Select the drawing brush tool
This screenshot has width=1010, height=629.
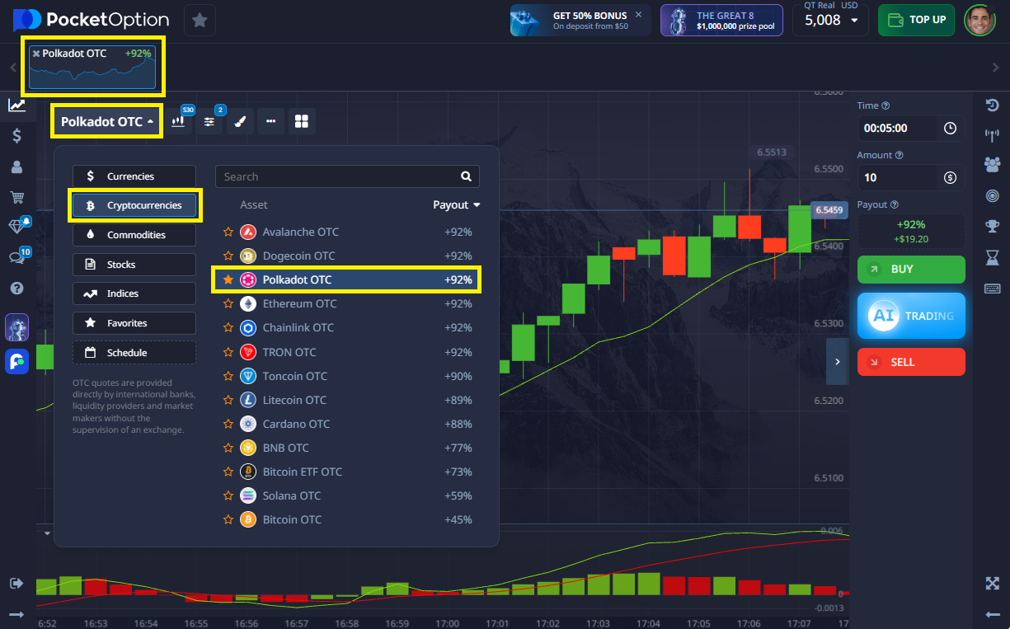click(x=240, y=122)
